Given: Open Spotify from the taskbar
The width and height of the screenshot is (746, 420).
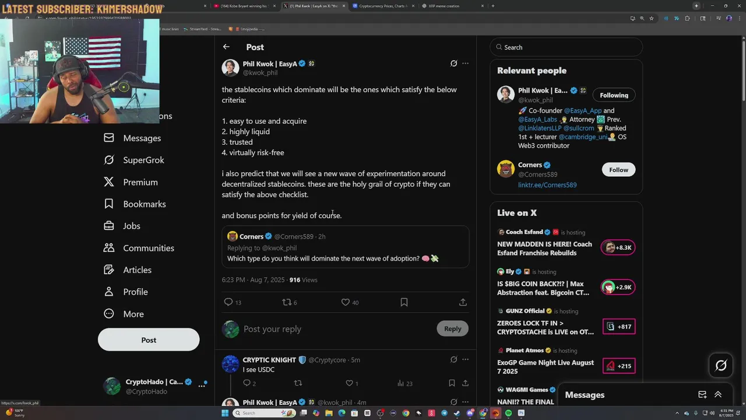Looking at the screenshot, I should tap(508, 413).
